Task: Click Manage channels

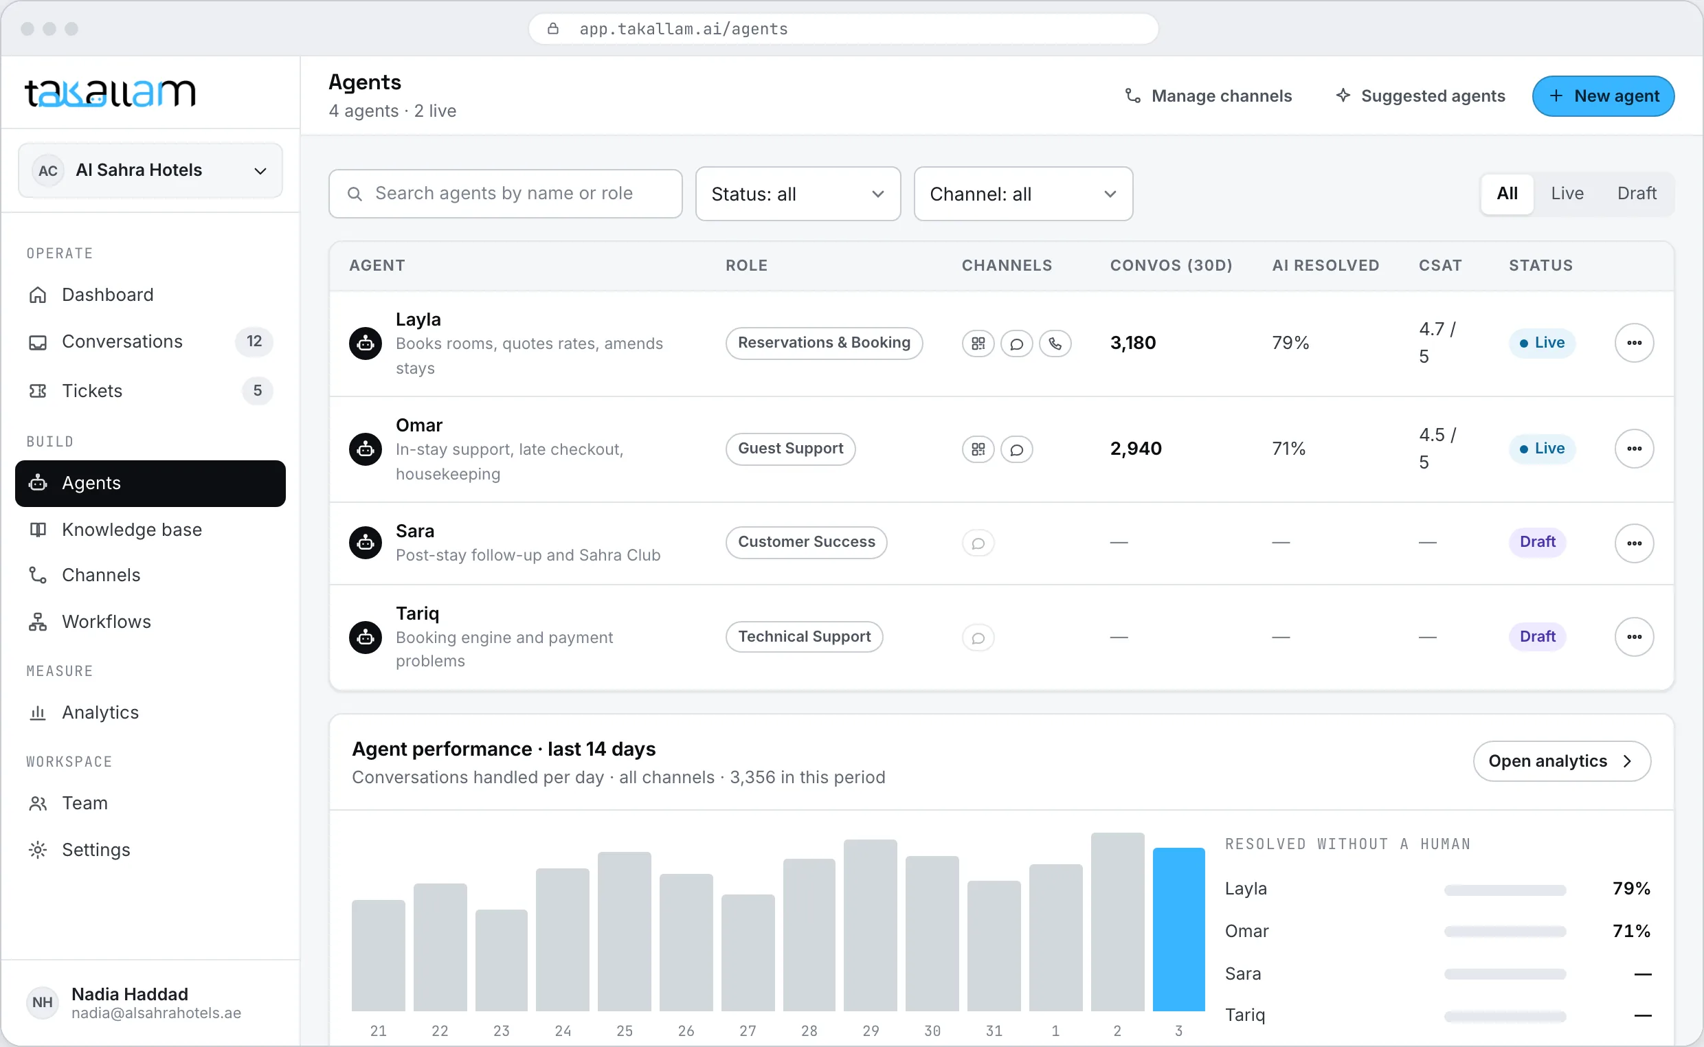Action: 1208,96
